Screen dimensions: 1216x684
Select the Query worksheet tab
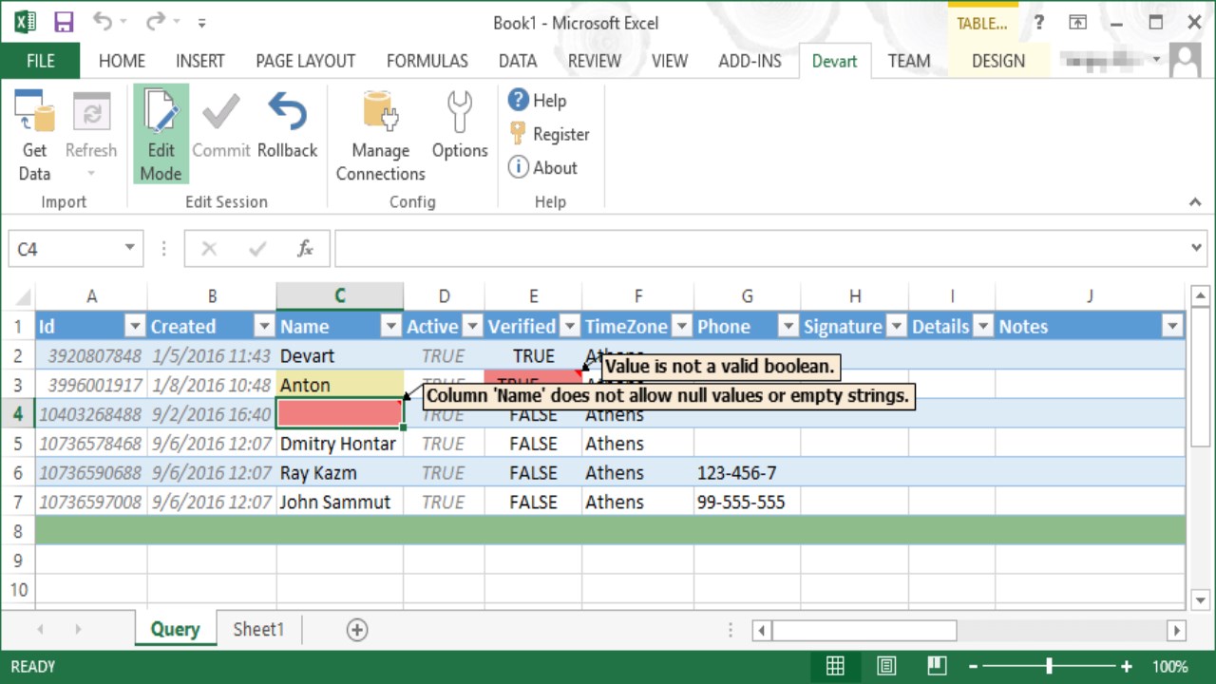click(175, 629)
